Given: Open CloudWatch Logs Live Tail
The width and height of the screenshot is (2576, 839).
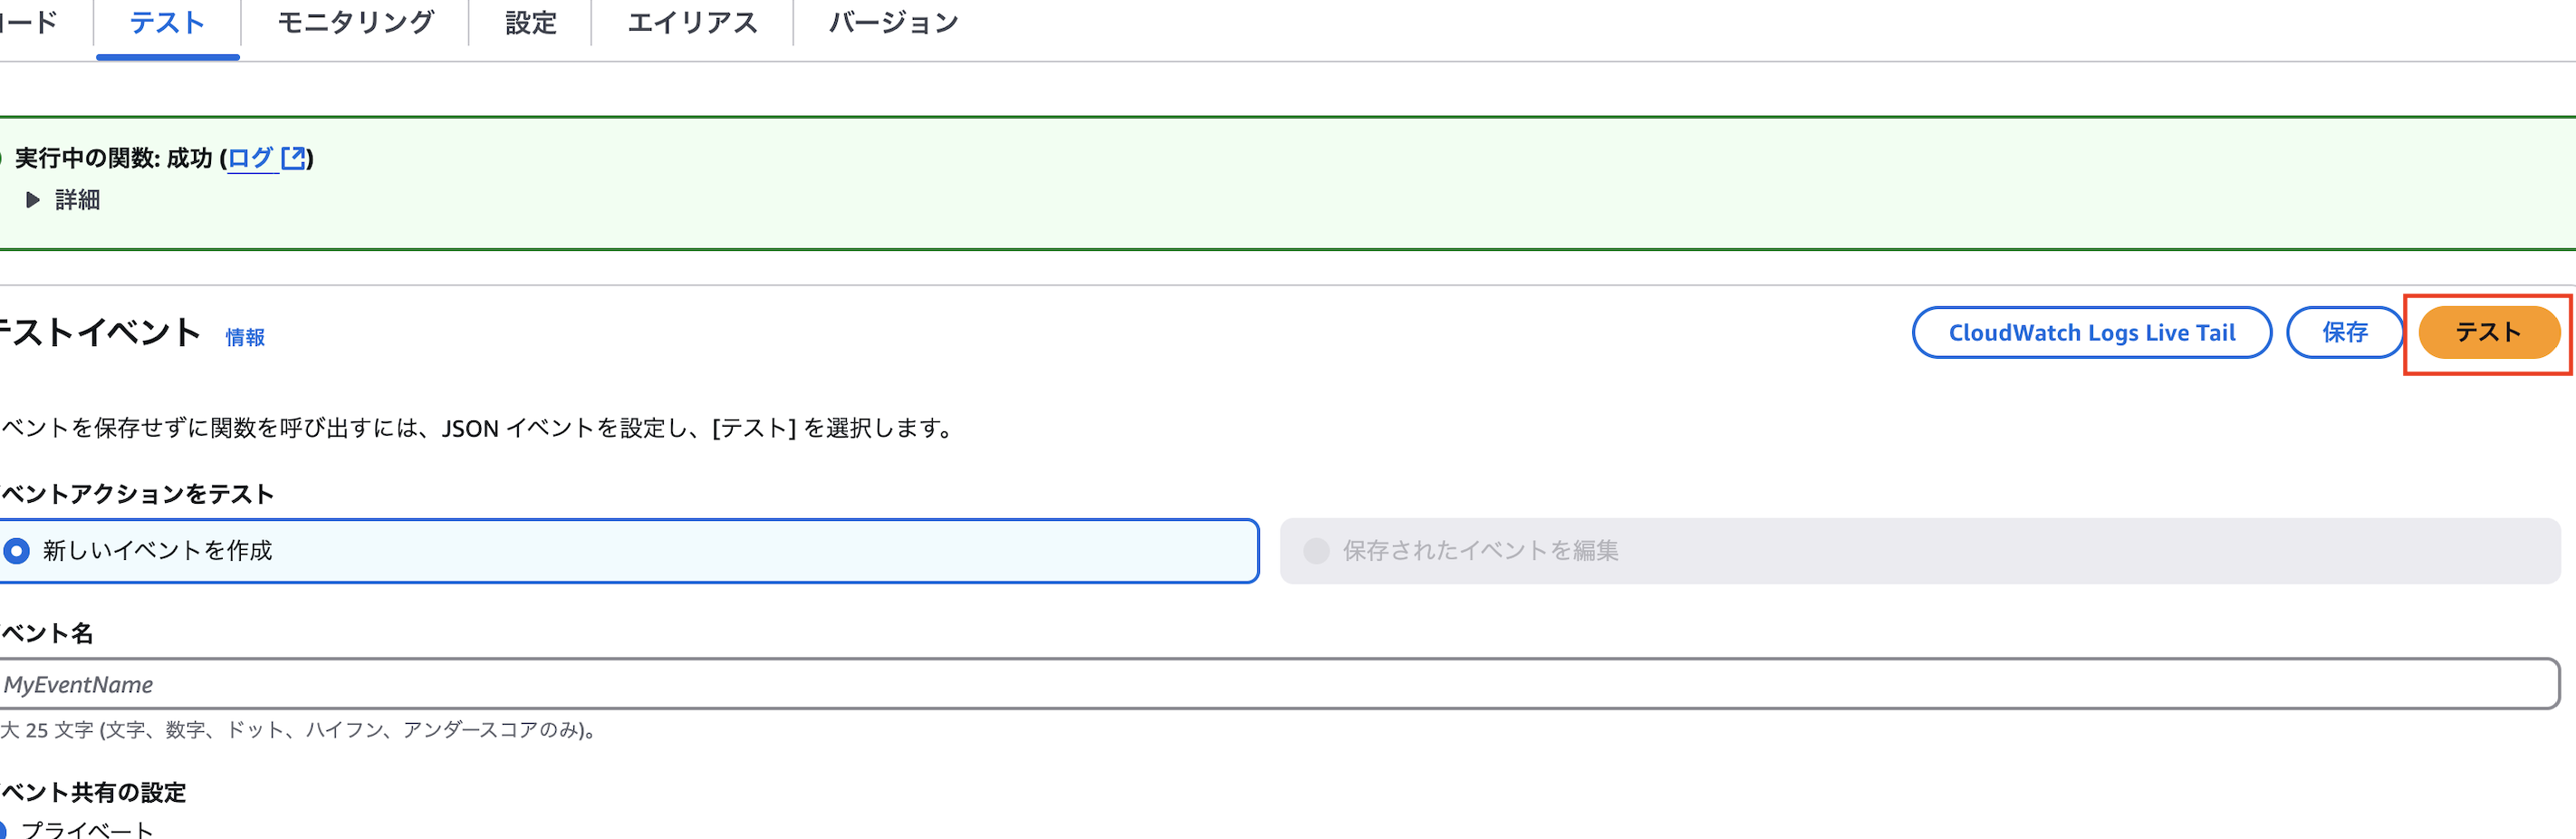Looking at the screenshot, I should coord(2091,332).
